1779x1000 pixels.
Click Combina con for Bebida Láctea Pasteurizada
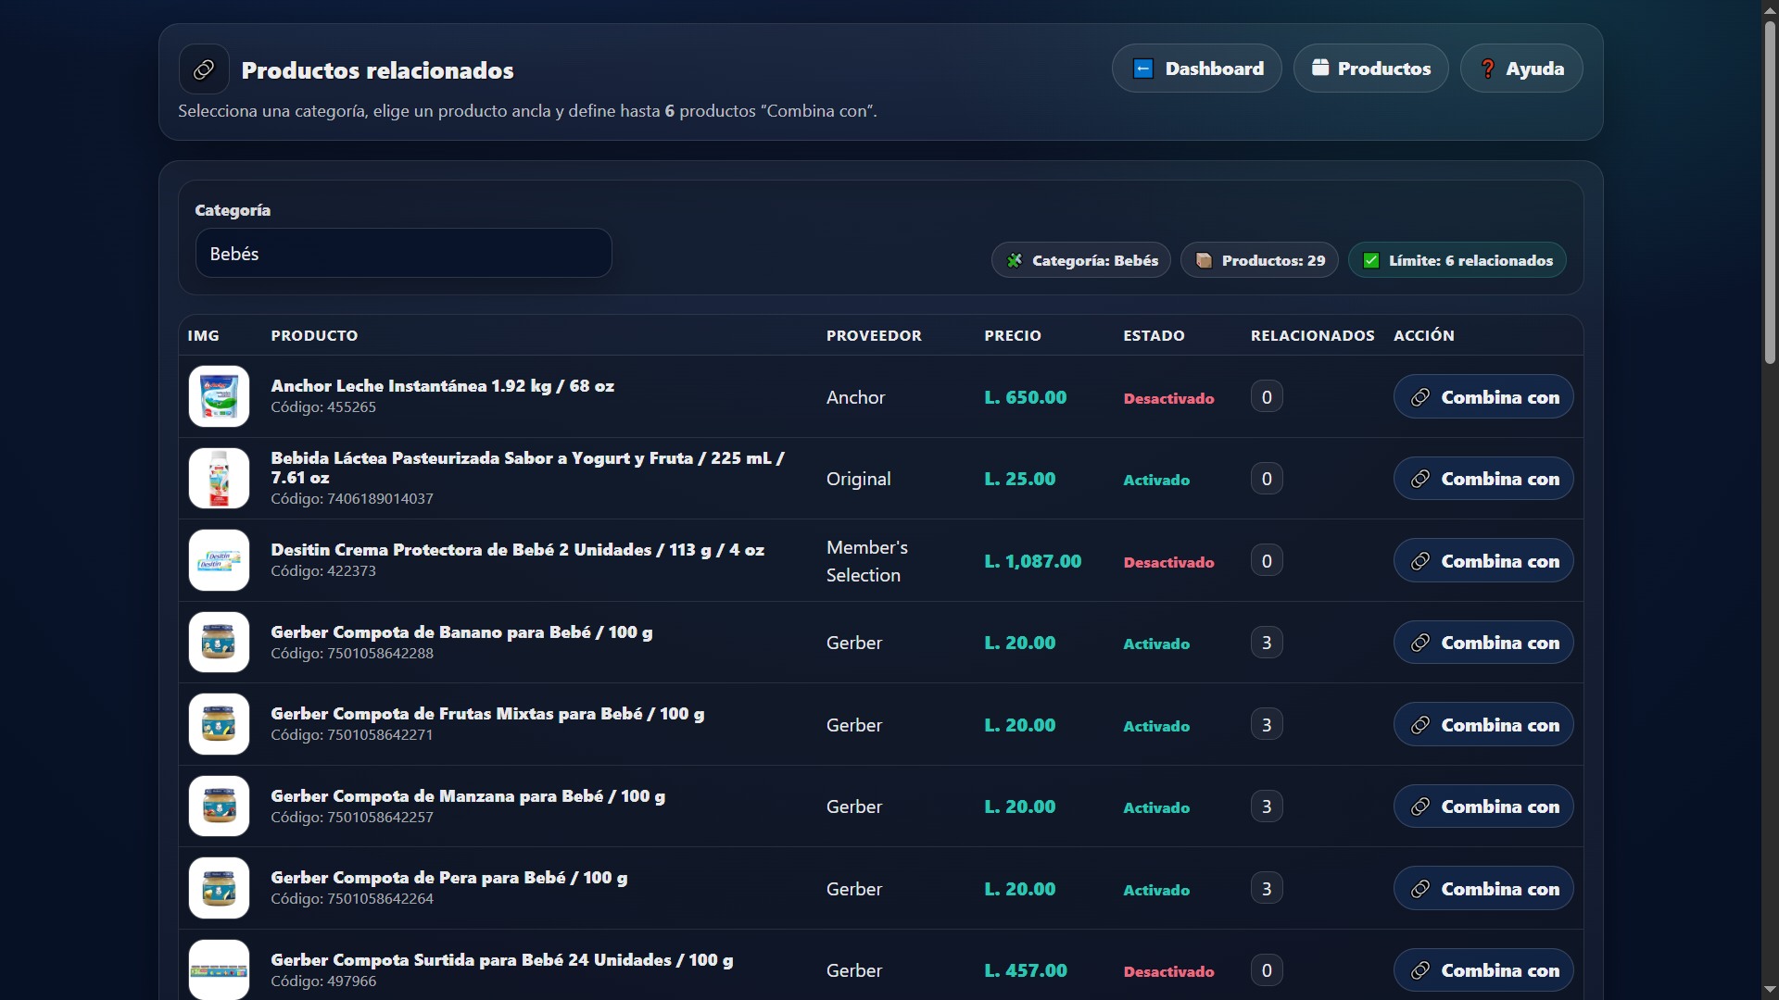pos(1482,479)
